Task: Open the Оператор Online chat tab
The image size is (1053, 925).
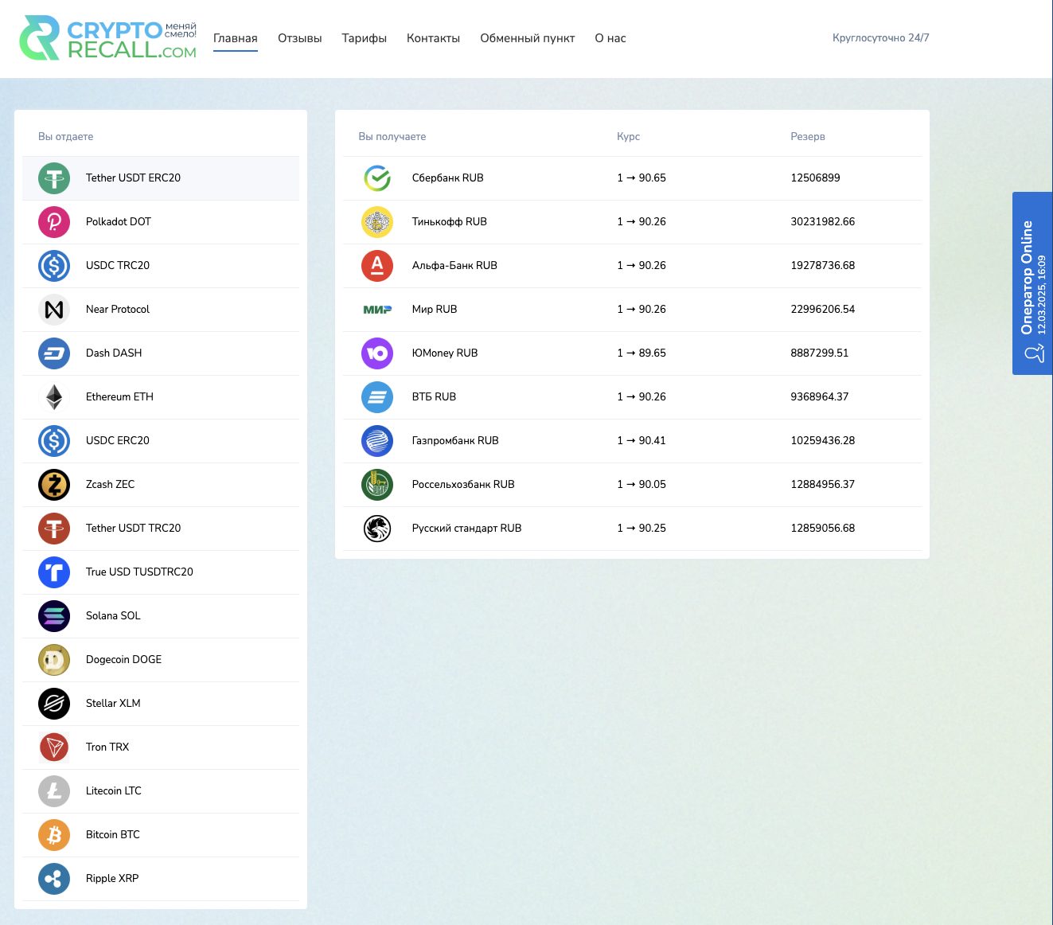Action: click(1032, 283)
